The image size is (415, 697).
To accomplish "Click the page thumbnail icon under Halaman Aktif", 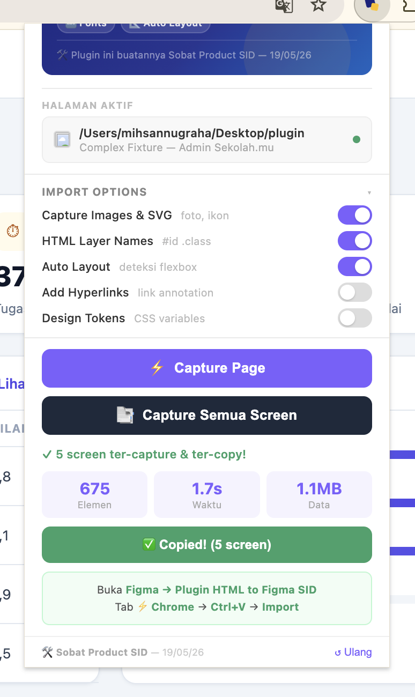I will pyautogui.click(x=62, y=139).
